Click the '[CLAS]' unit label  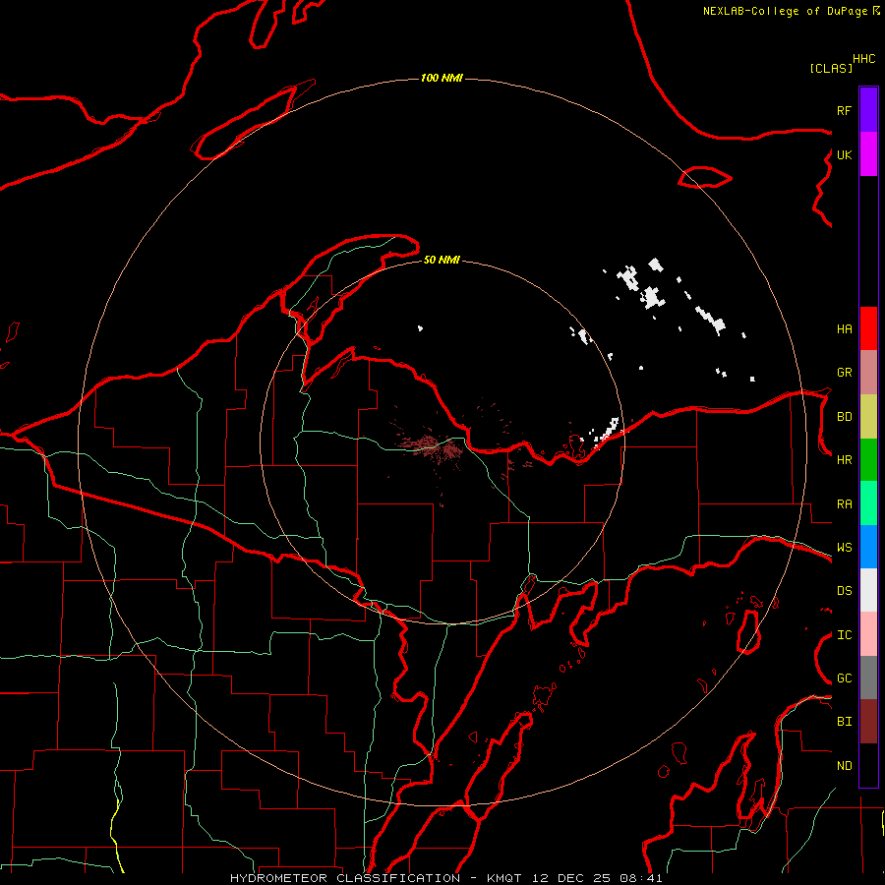pos(831,68)
